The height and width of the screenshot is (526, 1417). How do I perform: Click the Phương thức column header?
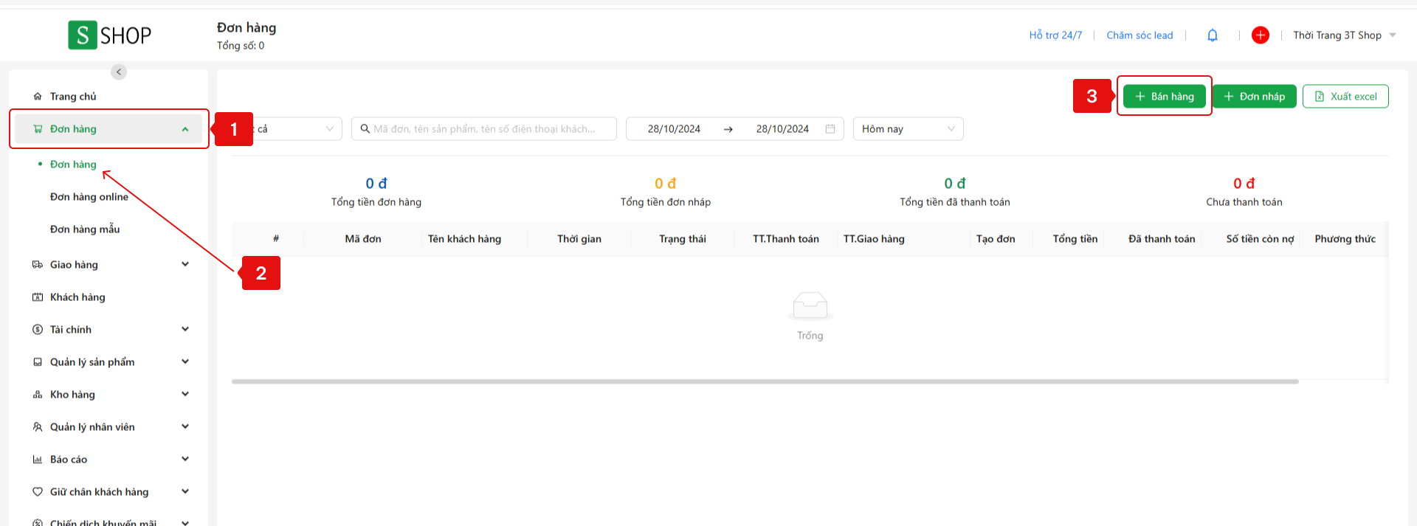pyautogui.click(x=1345, y=239)
